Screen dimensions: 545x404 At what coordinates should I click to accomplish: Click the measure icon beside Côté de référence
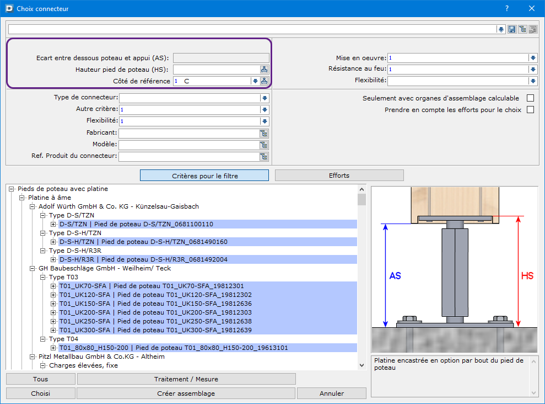coord(265,81)
